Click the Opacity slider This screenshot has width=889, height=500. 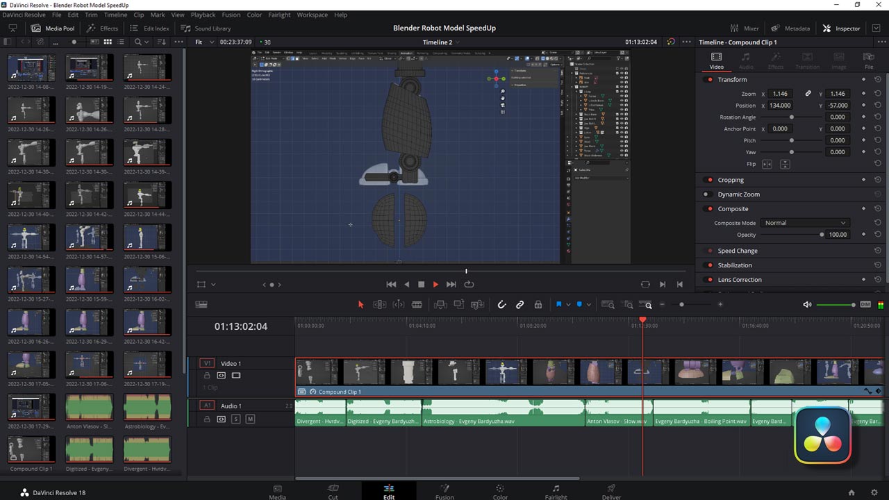[792, 235]
